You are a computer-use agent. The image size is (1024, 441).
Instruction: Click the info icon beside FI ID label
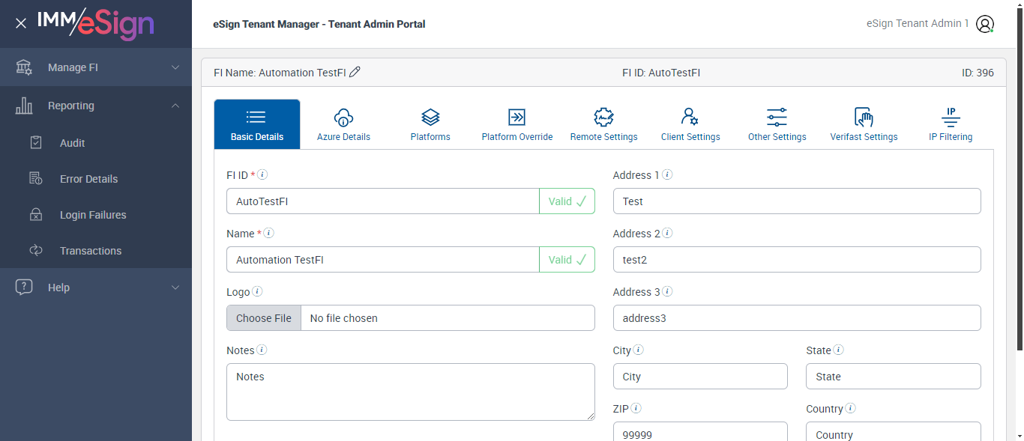[263, 174]
